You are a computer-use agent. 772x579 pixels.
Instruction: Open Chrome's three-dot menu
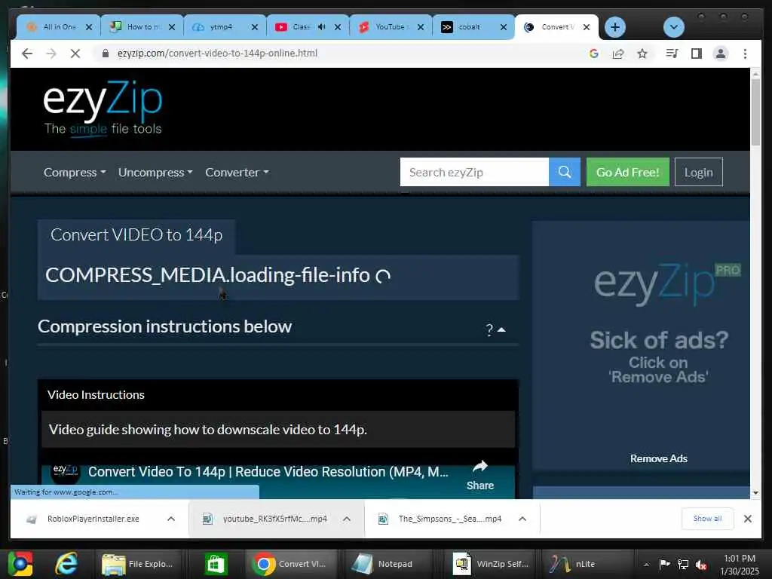tap(745, 54)
